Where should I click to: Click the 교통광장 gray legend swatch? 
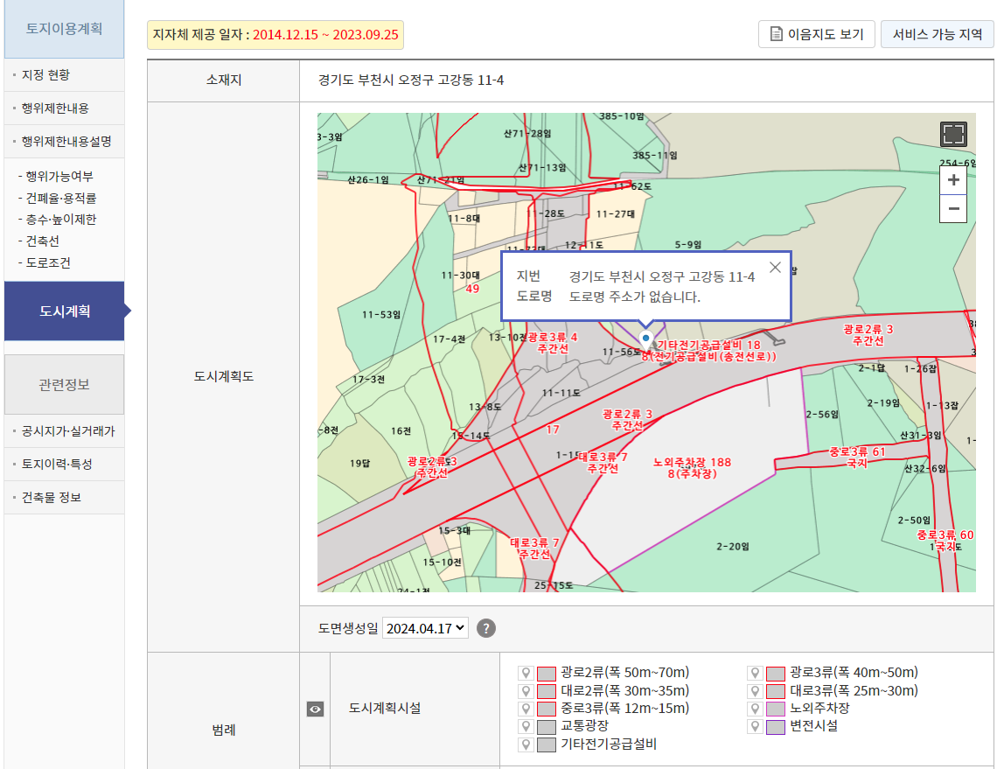(547, 727)
